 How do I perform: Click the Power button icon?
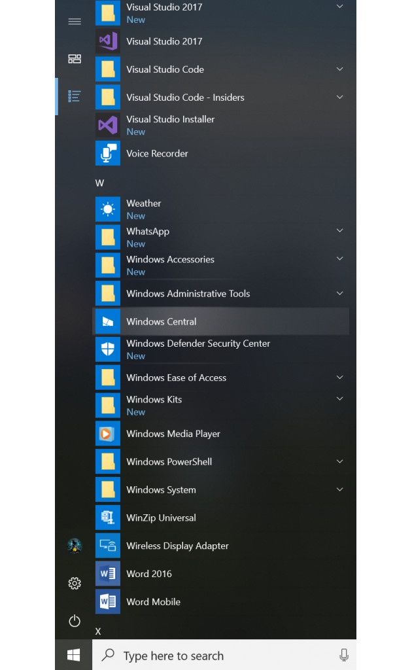click(75, 621)
